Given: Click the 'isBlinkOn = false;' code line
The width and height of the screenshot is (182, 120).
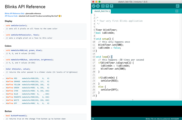Looking at the screenshot, I should [109, 48].
